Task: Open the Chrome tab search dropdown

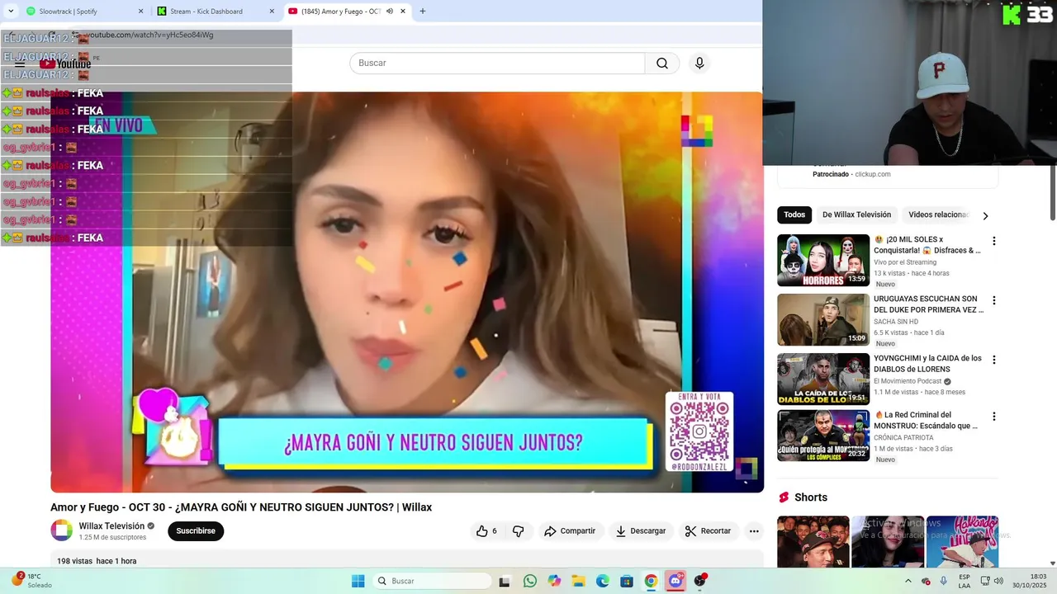Action: click(x=11, y=12)
